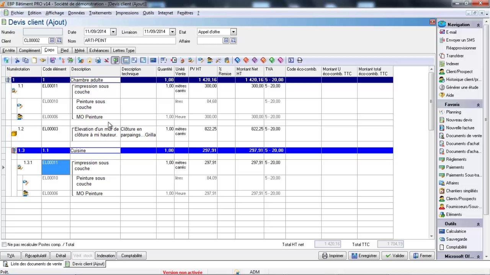This screenshot has height=275, width=490.
Task: Click the Eléments icon in Favoris
Action: coord(442,215)
